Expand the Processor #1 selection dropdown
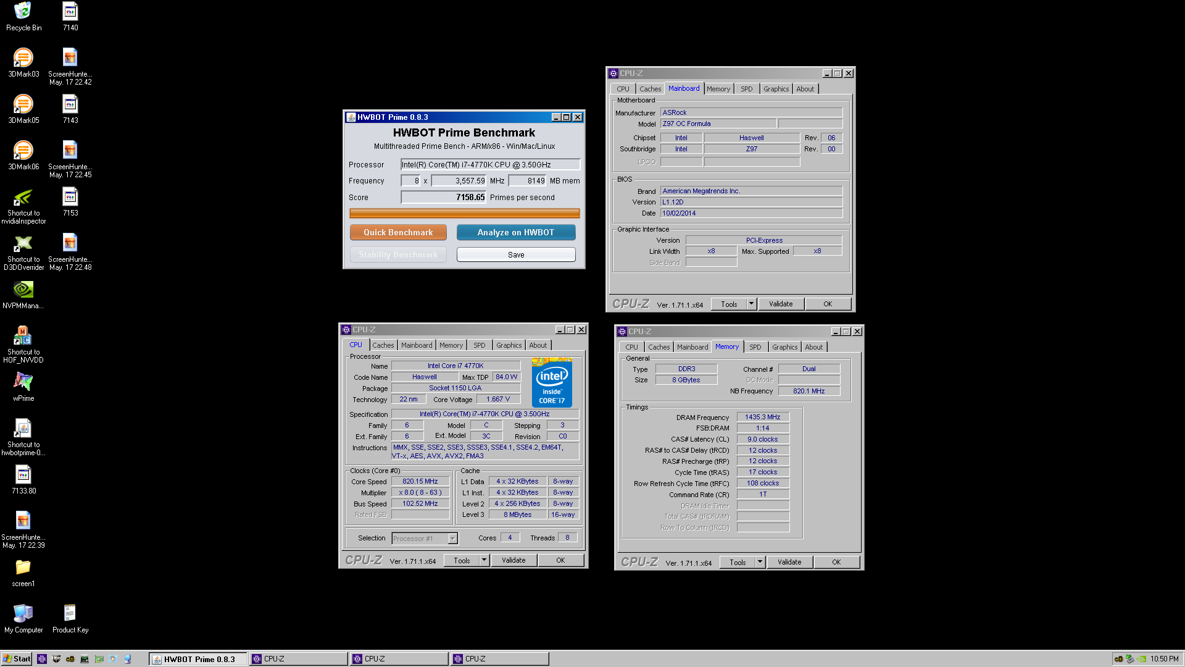 coord(452,539)
